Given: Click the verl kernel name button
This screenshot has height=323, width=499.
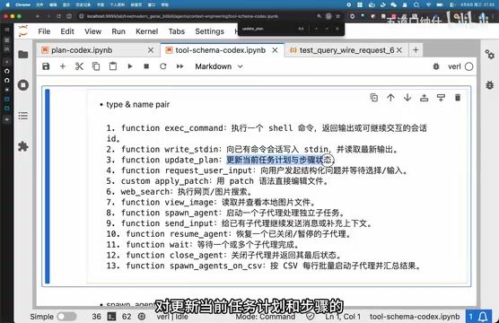Looking at the screenshot, I should 454,66.
